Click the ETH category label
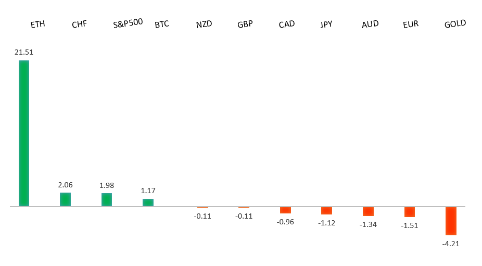This screenshot has height=266, width=482. coord(37,24)
